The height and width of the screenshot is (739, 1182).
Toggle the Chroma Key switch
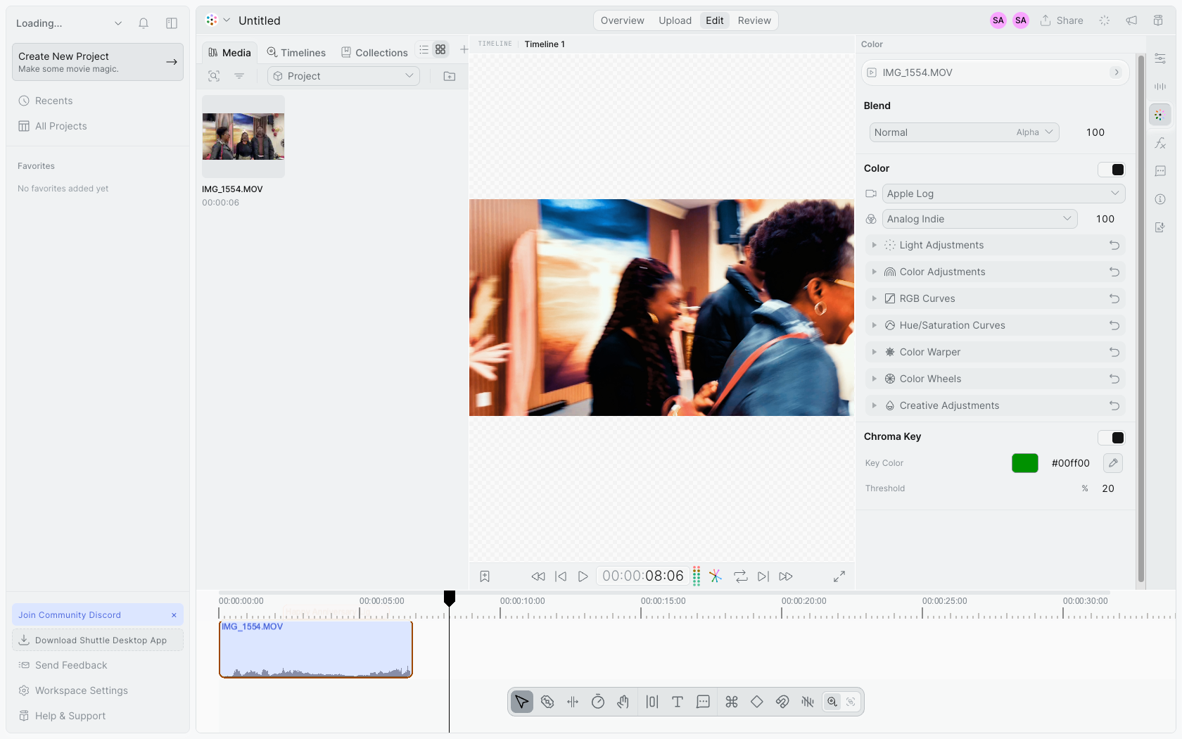[x=1112, y=438]
